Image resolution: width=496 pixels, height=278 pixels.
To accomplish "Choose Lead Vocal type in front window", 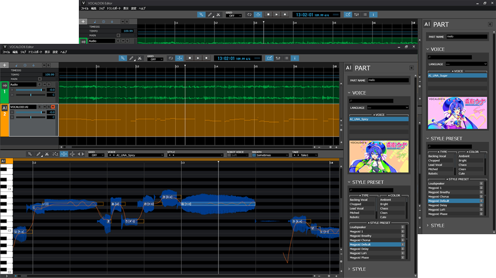I will coord(362,209).
